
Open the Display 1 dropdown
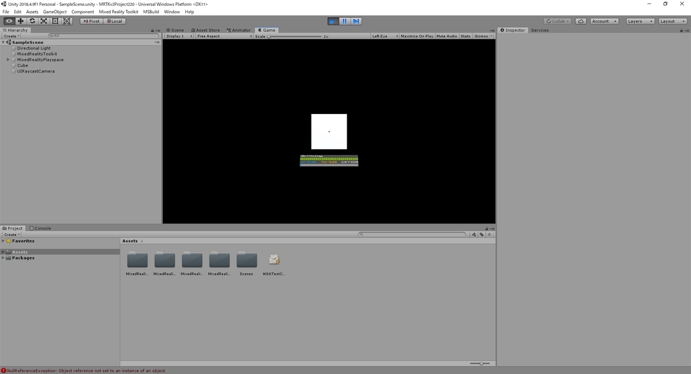tap(178, 36)
